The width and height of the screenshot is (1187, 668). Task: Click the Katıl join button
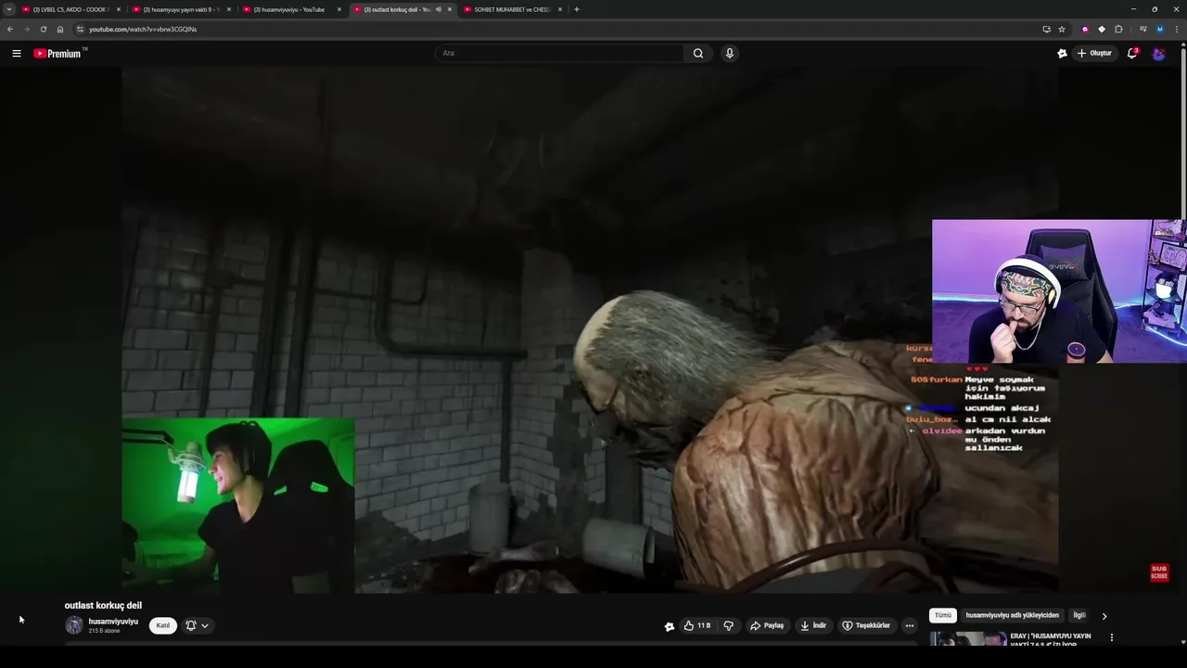pos(163,625)
